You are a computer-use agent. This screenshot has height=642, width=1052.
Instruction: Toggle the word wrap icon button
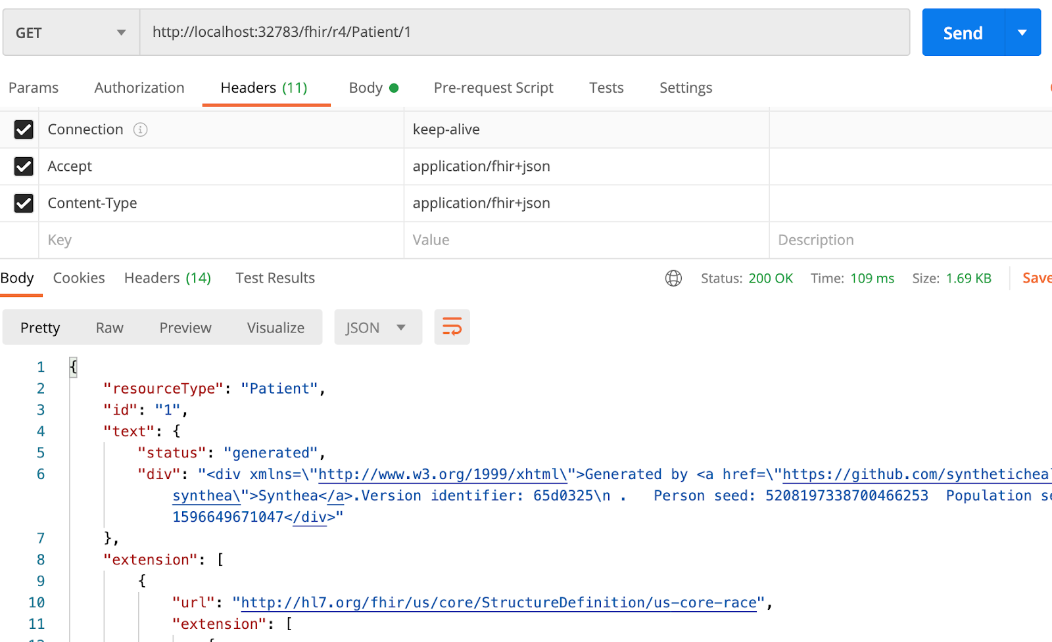click(x=452, y=327)
